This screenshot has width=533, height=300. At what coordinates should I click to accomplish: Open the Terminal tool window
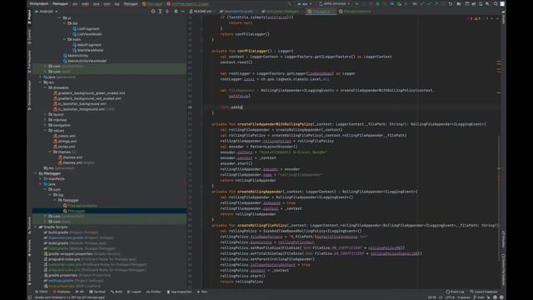pyautogui.click(x=97, y=292)
